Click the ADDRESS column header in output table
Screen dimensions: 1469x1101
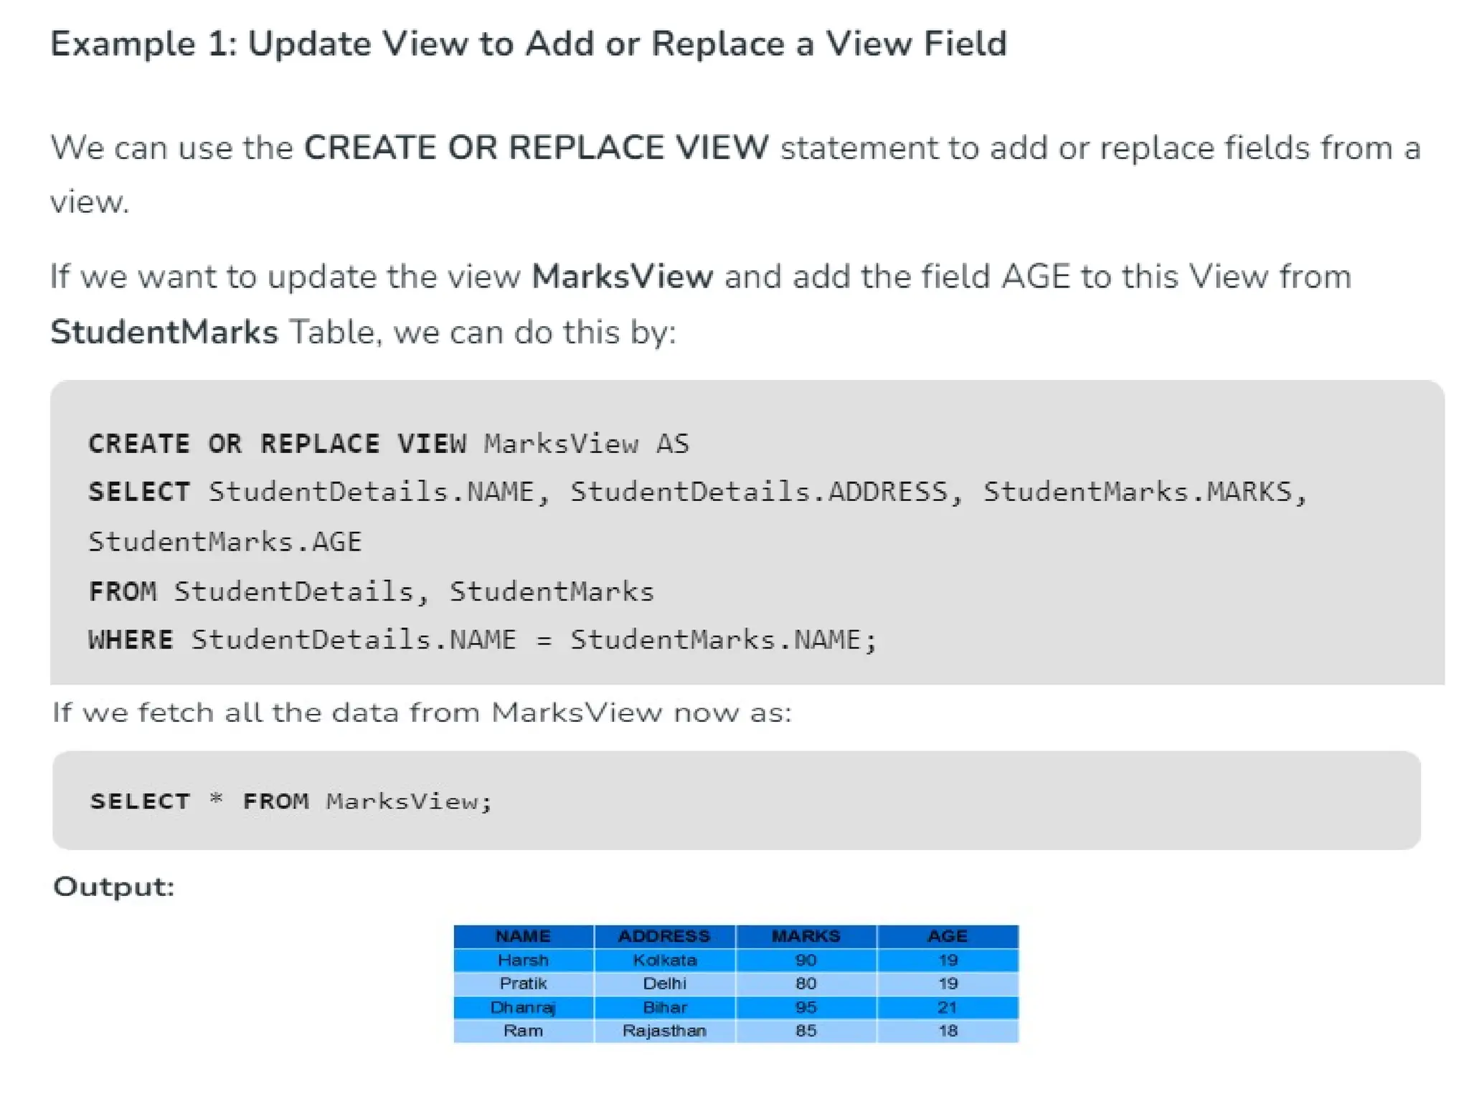point(664,936)
